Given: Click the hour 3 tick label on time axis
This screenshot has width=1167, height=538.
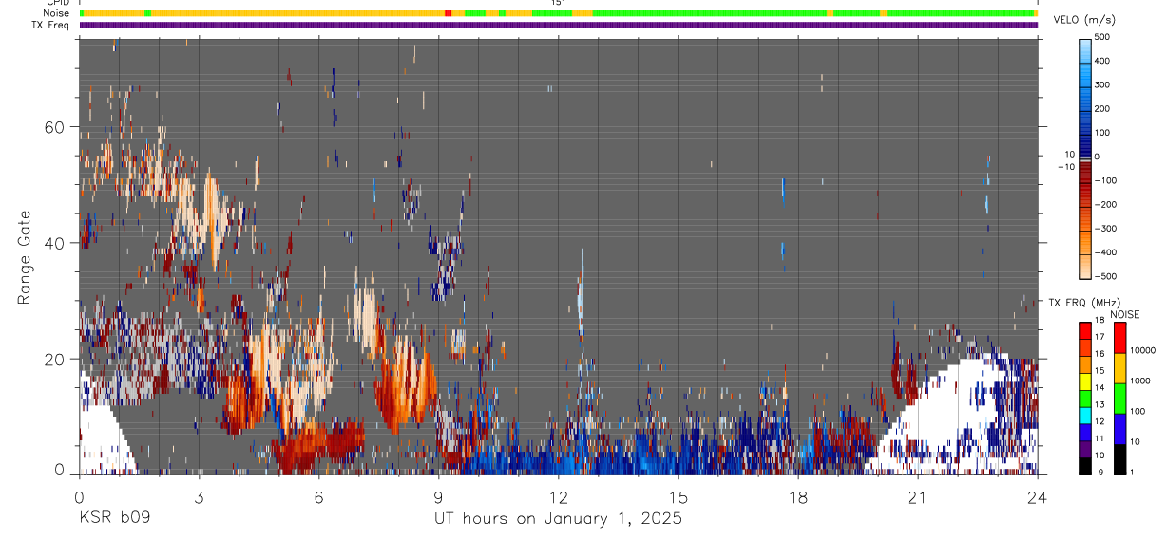Looking at the screenshot, I should [x=199, y=496].
